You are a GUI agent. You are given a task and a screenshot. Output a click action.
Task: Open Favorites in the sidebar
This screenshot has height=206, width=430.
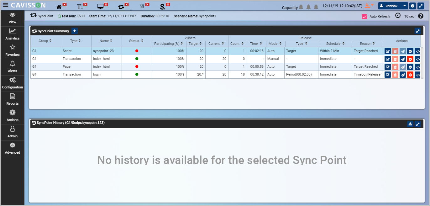click(x=13, y=51)
